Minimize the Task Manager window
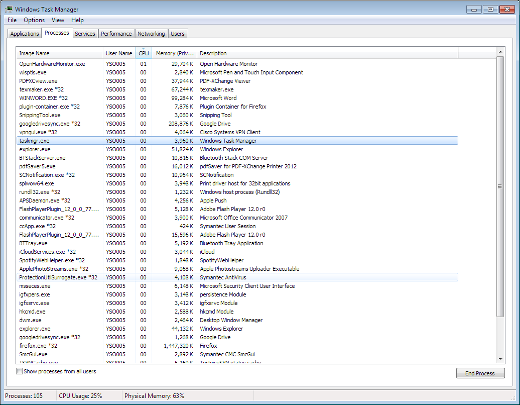The height and width of the screenshot is (405, 520). click(474, 9)
